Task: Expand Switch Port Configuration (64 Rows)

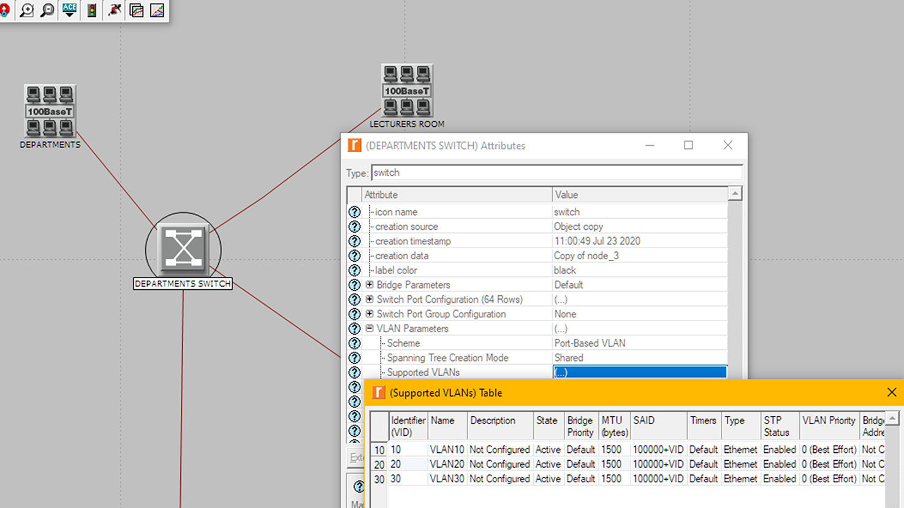Action: pyautogui.click(x=370, y=299)
